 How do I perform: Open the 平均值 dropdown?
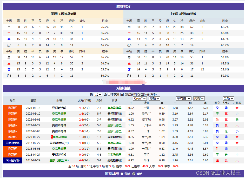183,98
